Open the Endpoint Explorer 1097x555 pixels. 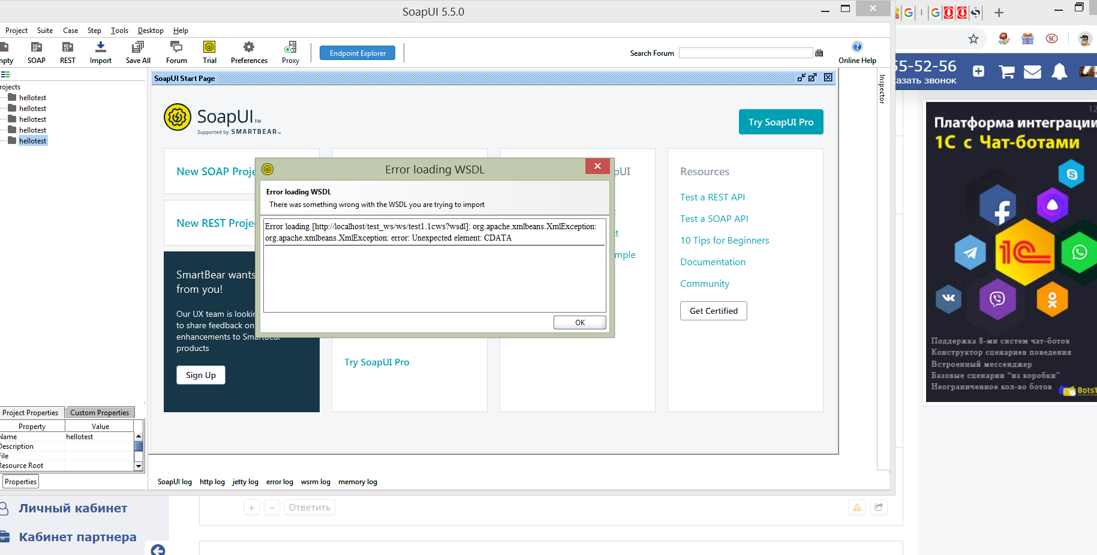pos(357,53)
